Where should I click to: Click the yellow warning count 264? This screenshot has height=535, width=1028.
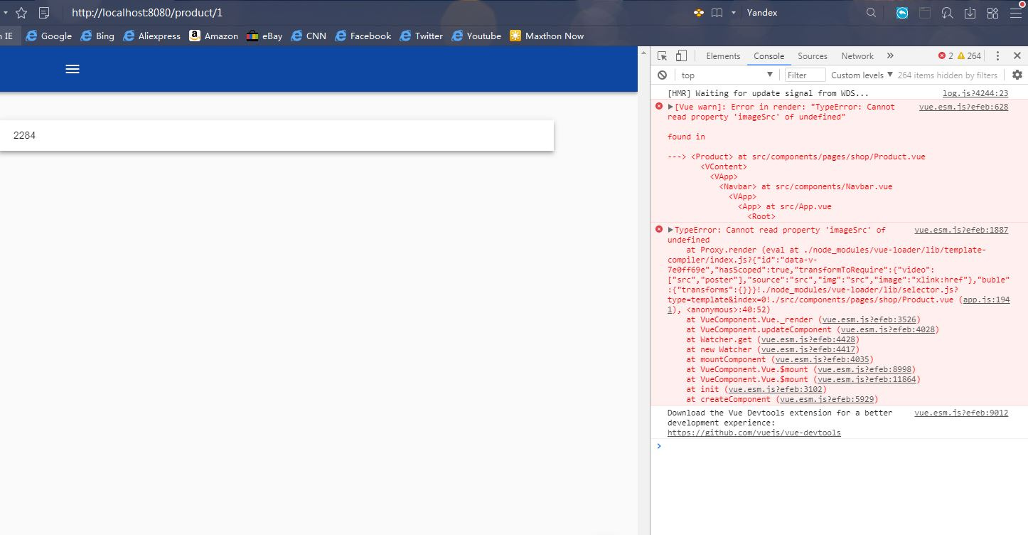970,55
